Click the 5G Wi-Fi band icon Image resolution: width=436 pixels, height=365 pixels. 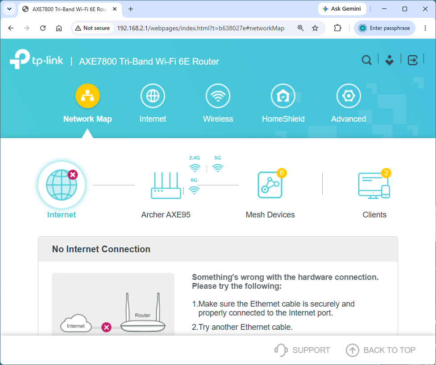tap(217, 168)
